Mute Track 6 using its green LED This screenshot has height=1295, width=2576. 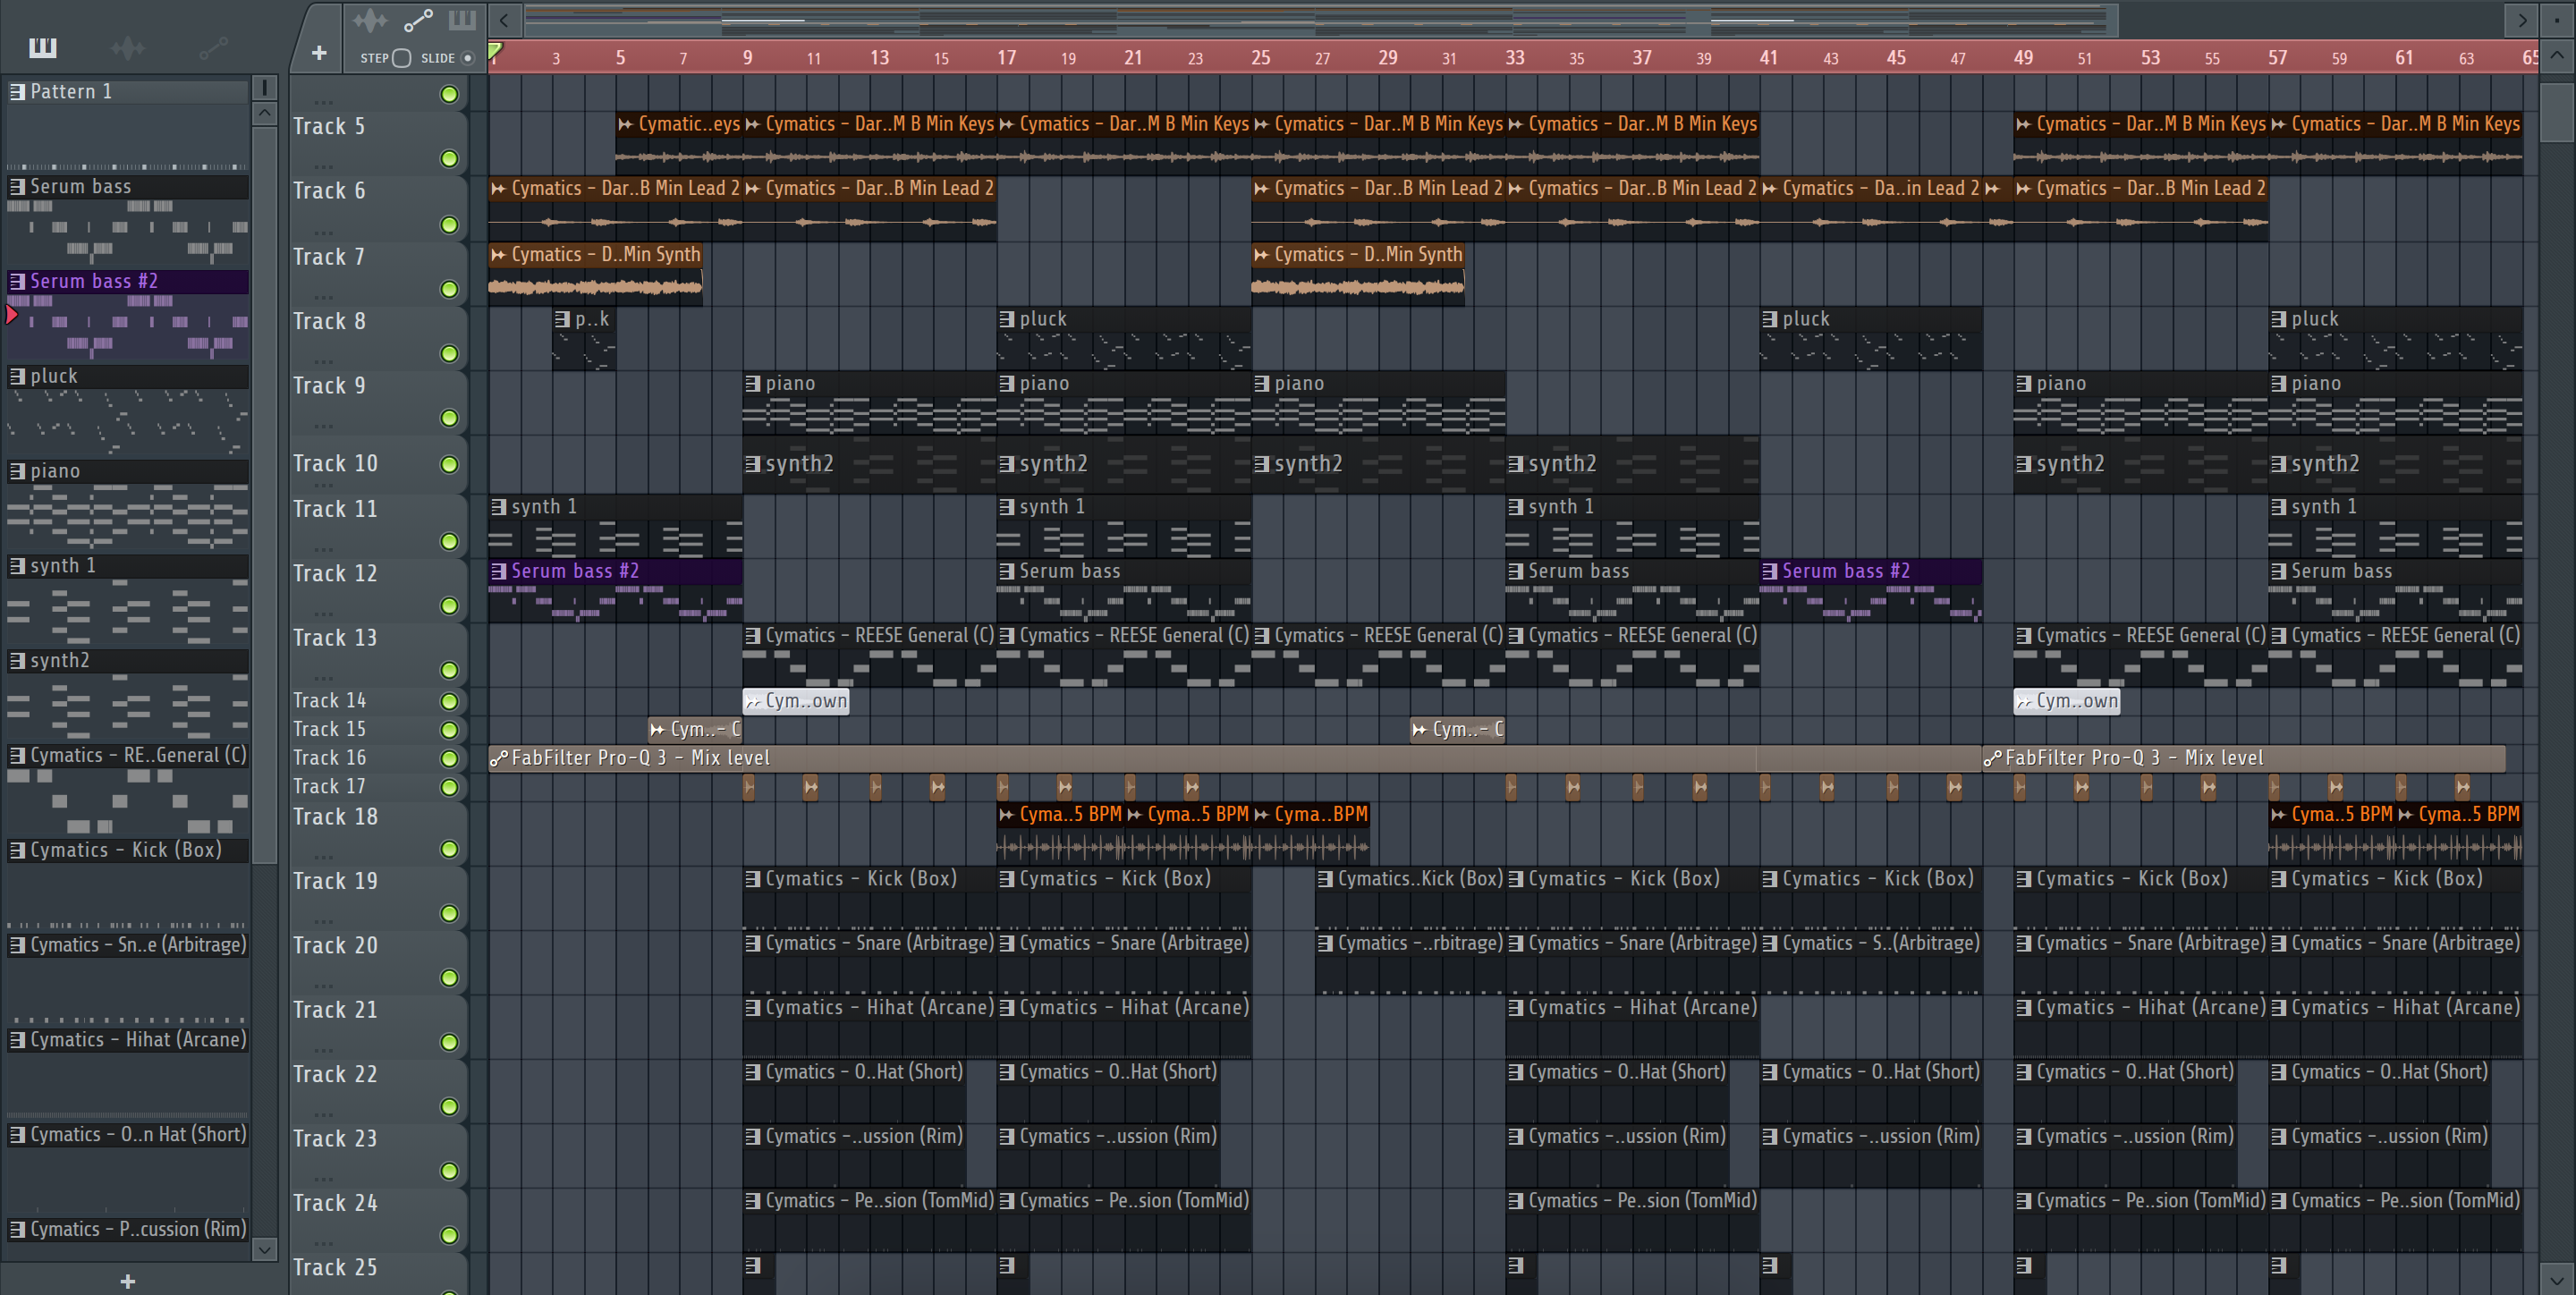450,224
